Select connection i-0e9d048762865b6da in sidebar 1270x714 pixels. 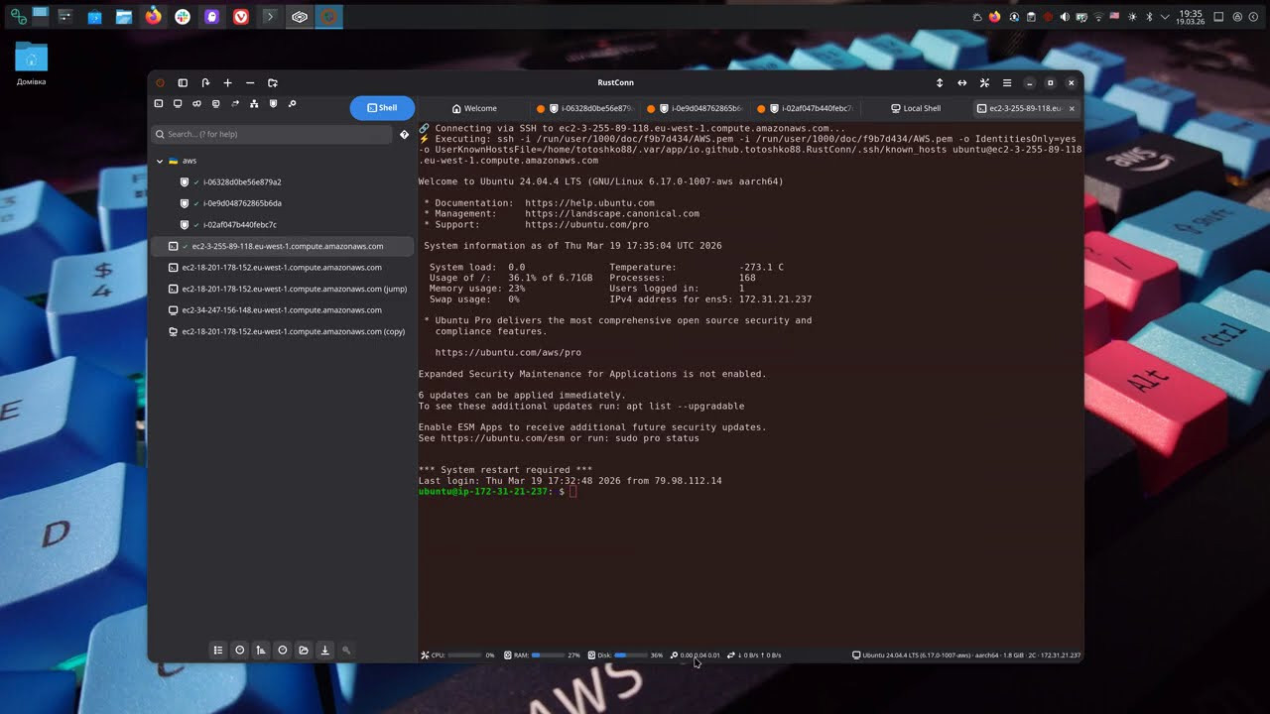282,203
